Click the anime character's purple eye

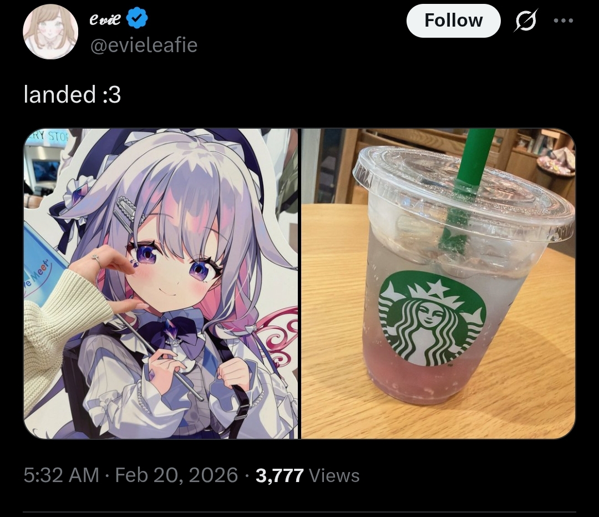pos(145,254)
